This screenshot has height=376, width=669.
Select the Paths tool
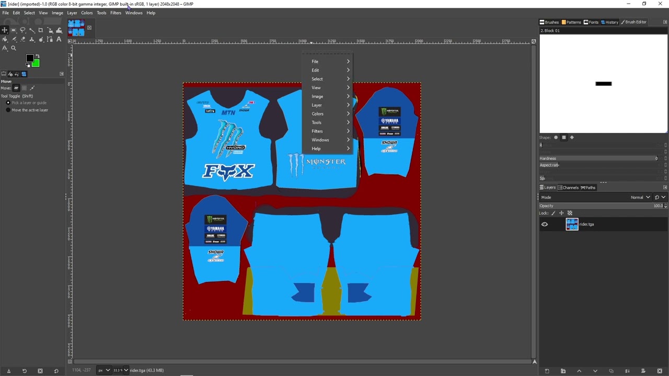[x=50, y=39]
